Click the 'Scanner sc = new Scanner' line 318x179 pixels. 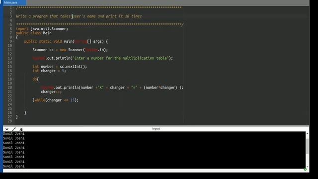click(x=70, y=50)
